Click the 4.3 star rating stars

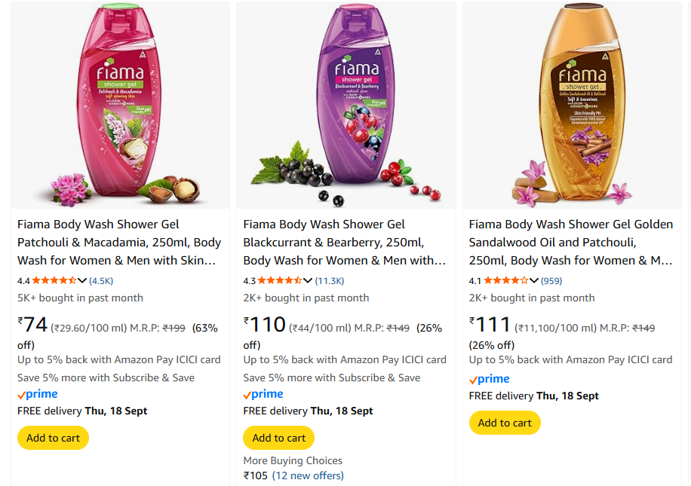(x=279, y=281)
